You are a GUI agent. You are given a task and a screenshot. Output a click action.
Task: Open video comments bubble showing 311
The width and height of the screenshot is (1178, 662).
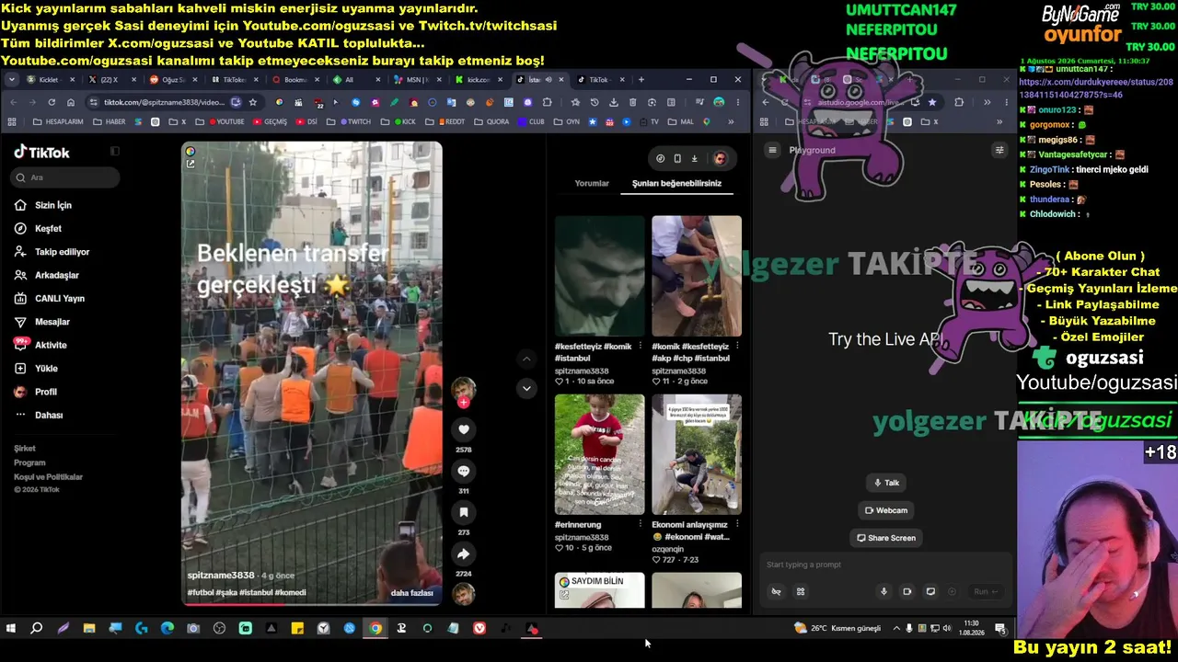point(464,471)
